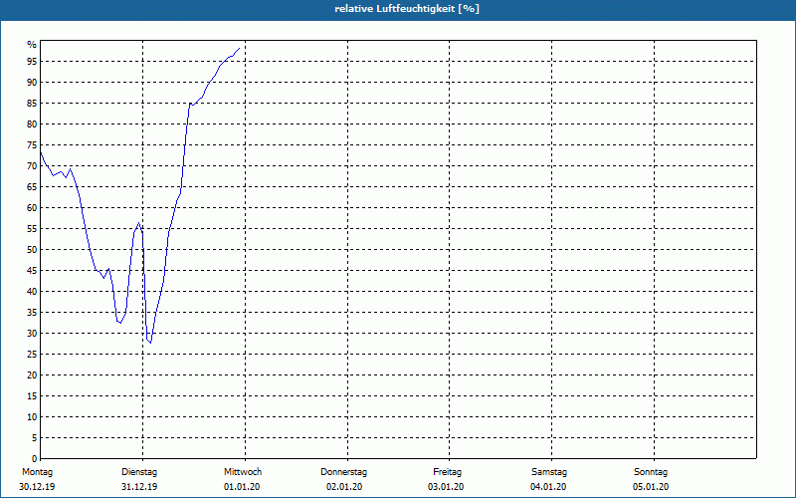Screen dimensions: 796x498
Task: Select the date label 04.01.20
Action: [548, 487]
